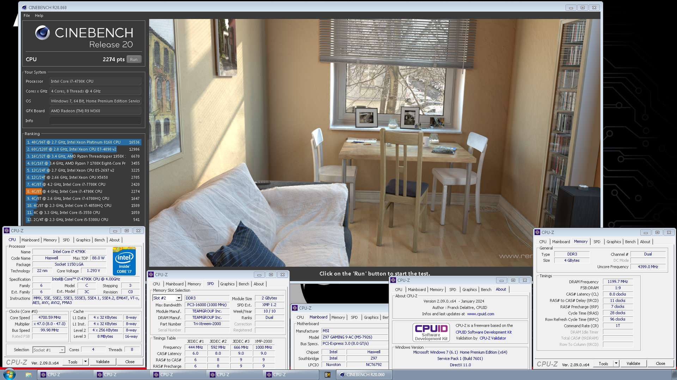Open the File menu in Cinebench

[x=27, y=15]
